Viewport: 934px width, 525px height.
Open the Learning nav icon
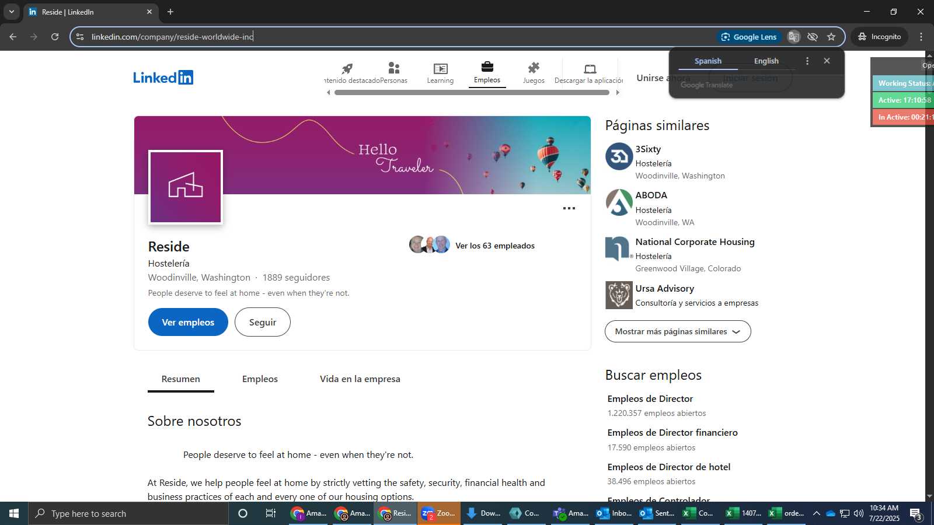point(440,73)
